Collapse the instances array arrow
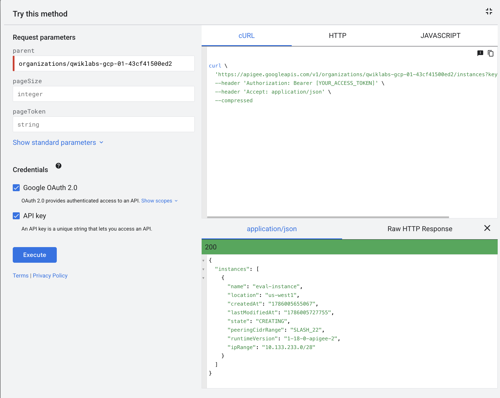 click(x=203, y=269)
